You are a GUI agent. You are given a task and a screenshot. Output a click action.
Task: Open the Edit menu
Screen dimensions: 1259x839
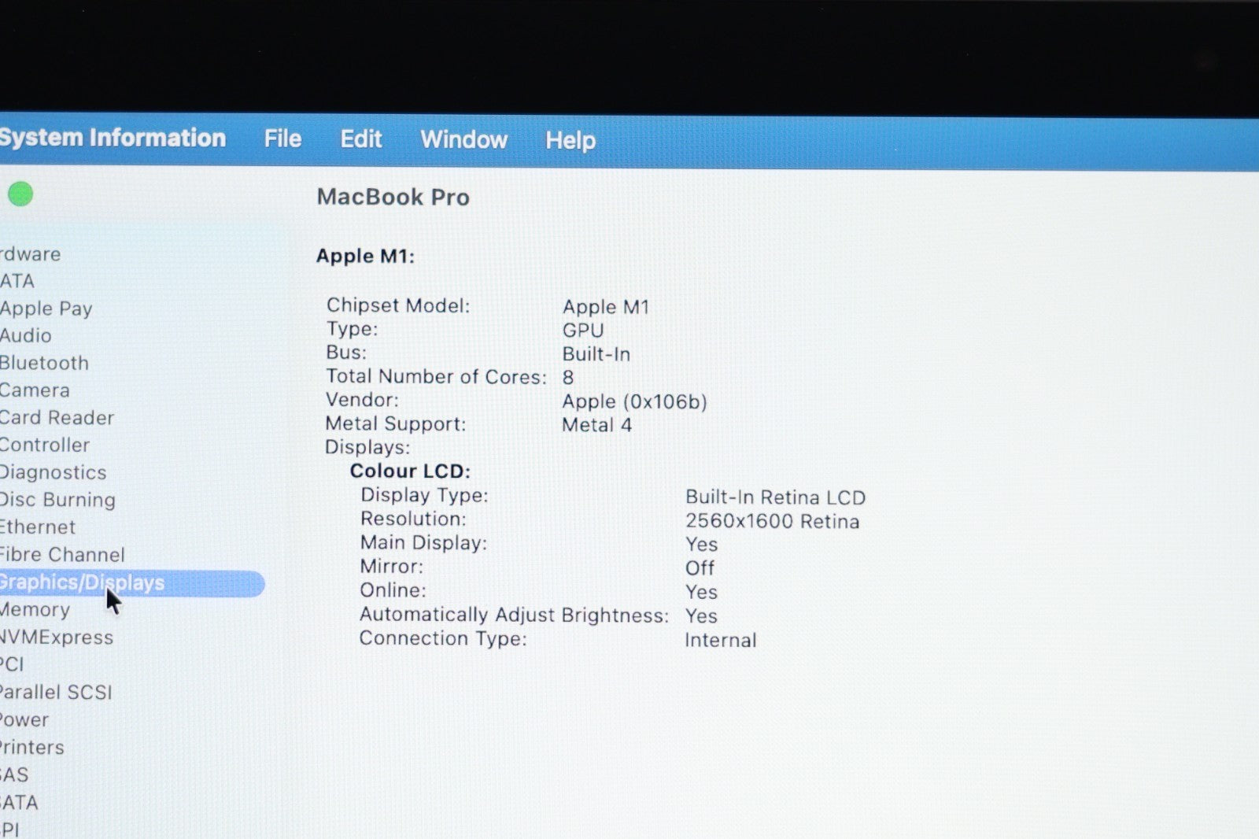click(360, 139)
